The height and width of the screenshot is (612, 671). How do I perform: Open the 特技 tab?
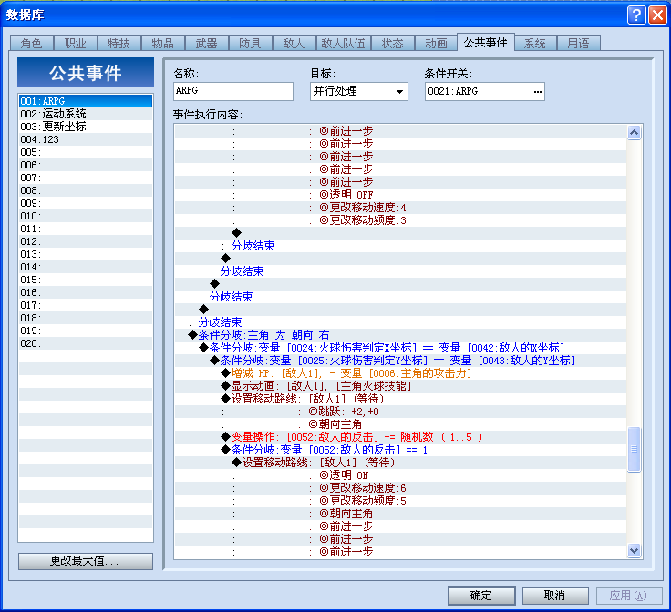[x=119, y=43]
